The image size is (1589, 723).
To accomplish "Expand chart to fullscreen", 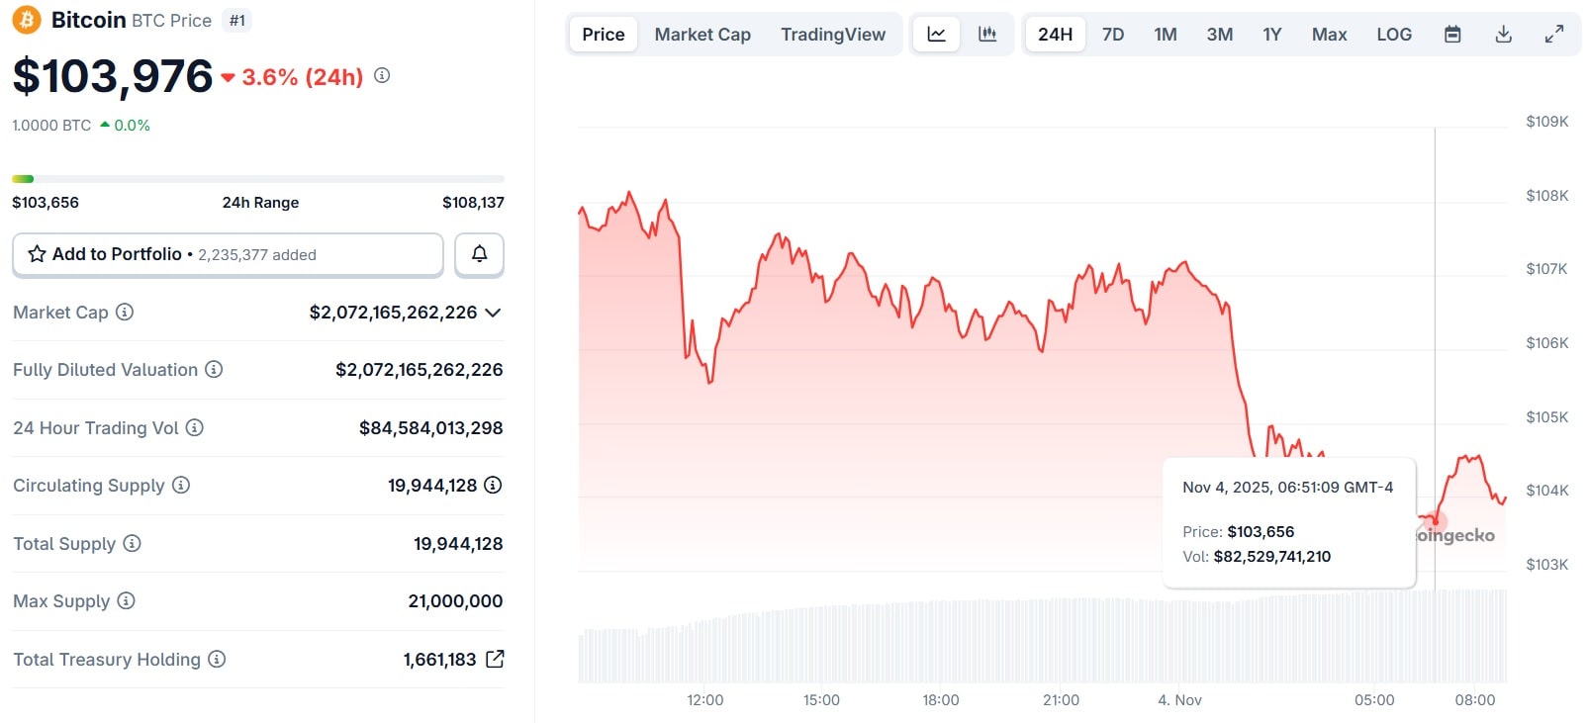I will pyautogui.click(x=1554, y=35).
